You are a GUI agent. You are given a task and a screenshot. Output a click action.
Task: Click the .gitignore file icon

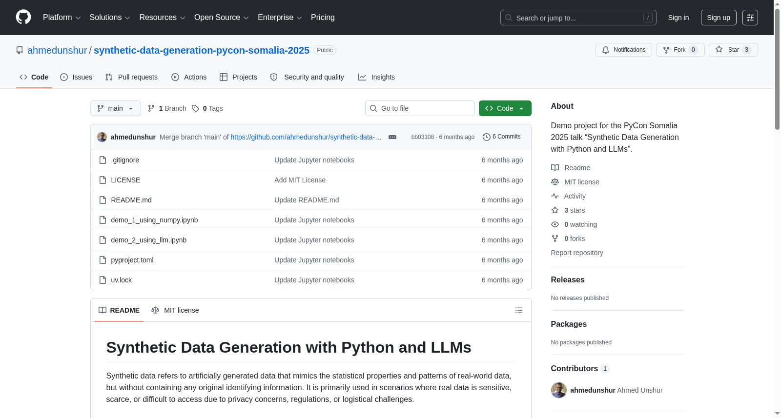[x=103, y=160]
